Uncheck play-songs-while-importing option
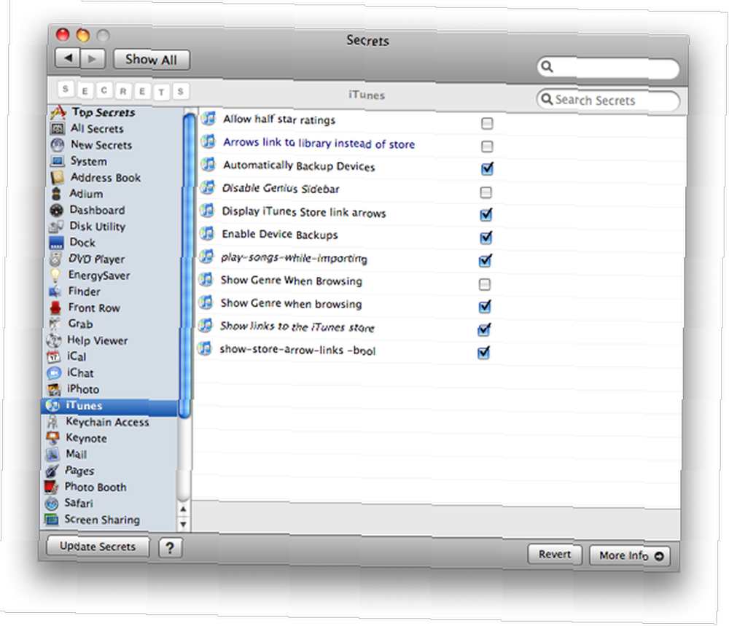Viewport: 729px width, 626px height. (486, 260)
